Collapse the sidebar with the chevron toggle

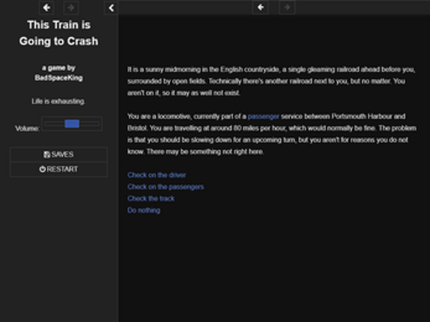click(x=111, y=7)
